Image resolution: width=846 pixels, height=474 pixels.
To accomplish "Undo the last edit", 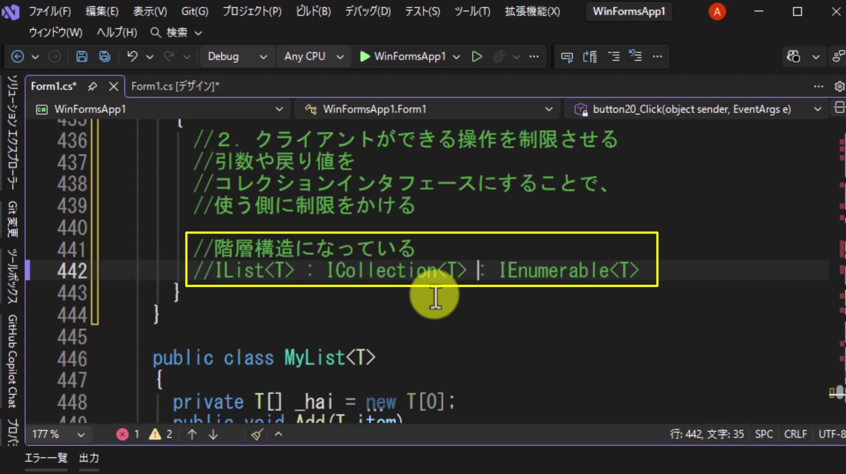I will tap(132, 56).
